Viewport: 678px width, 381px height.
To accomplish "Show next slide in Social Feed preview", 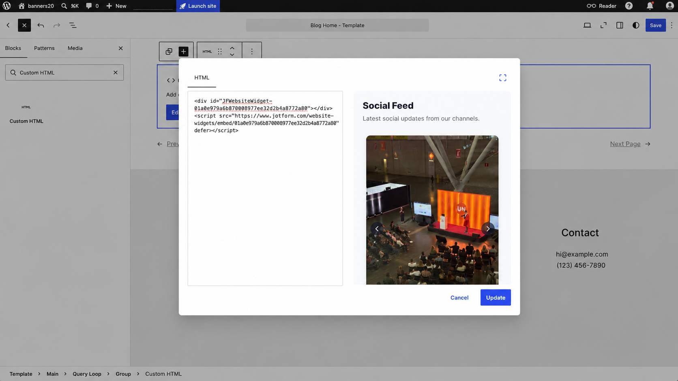I will pos(488,229).
